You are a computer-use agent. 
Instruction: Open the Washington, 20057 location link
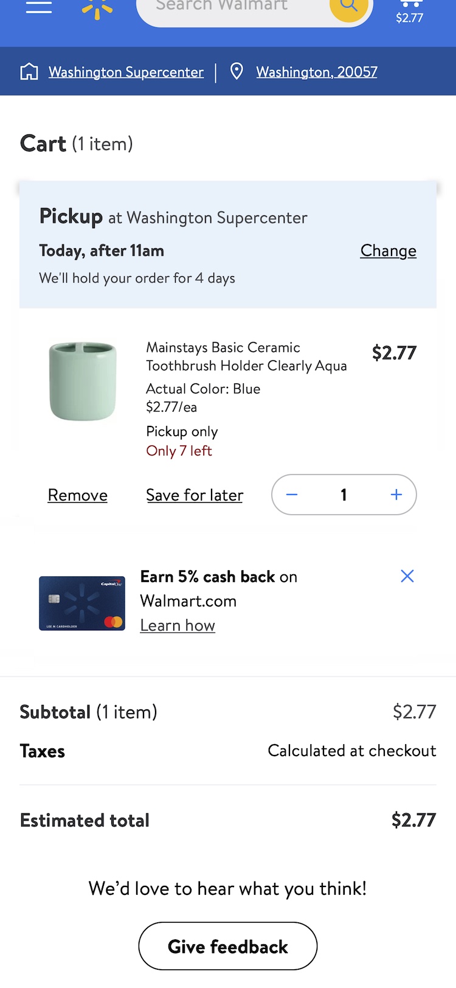point(316,72)
